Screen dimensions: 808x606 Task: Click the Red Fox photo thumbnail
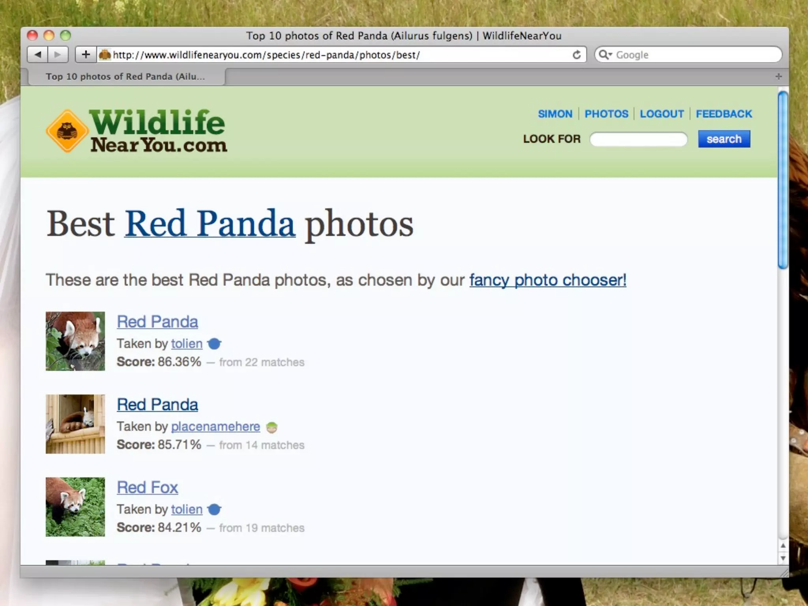coord(75,507)
